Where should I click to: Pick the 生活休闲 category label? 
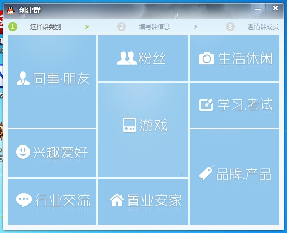click(245, 59)
